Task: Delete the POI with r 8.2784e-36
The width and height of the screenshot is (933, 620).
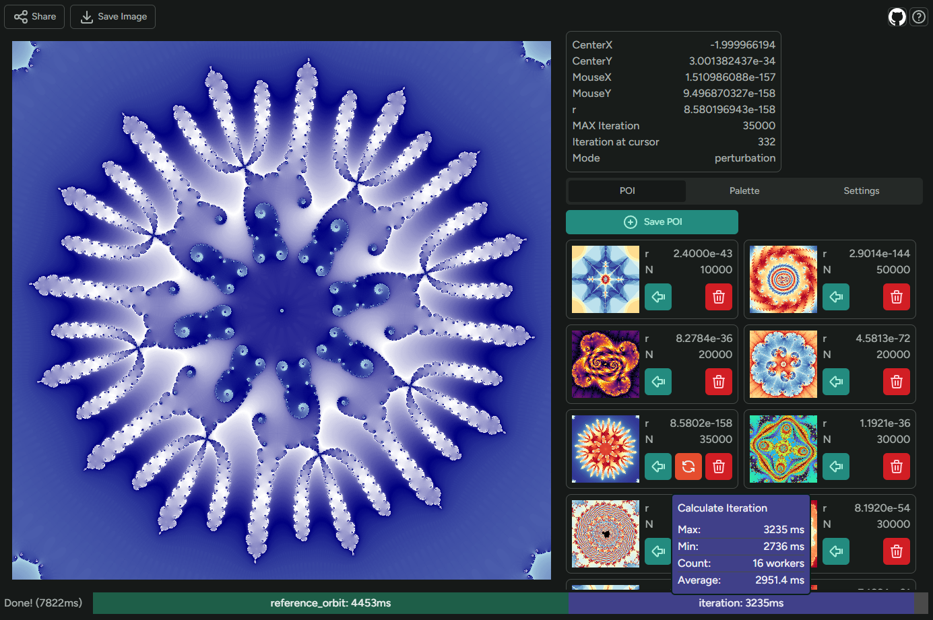Action: (719, 382)
